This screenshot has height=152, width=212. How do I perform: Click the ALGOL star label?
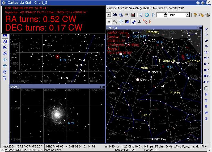click(x=152, y=40)
